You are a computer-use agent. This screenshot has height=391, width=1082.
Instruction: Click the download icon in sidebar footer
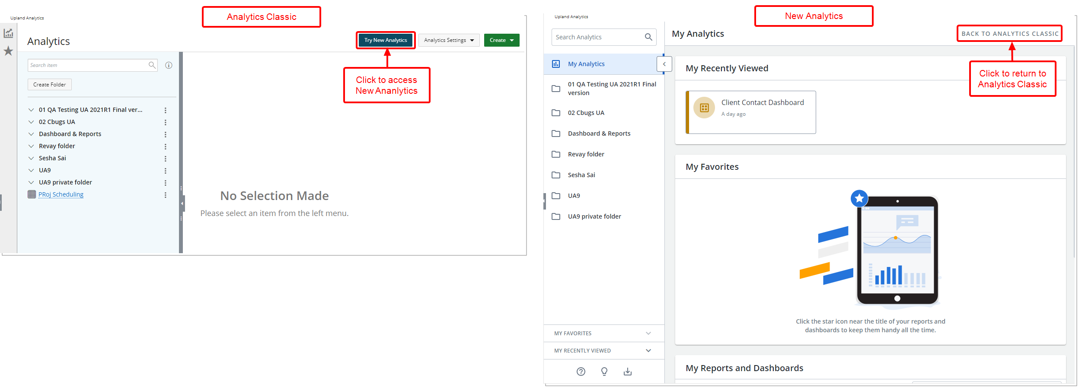coord(627,372)
